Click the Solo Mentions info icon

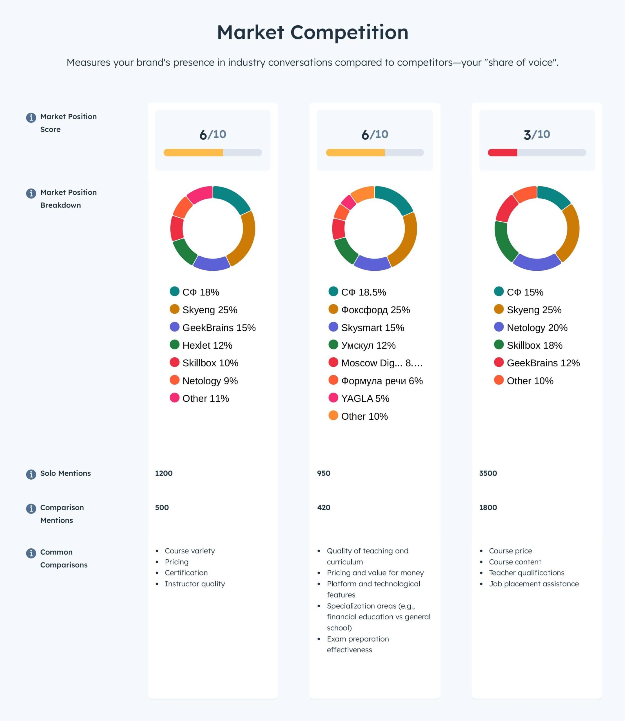click(31, 474)
